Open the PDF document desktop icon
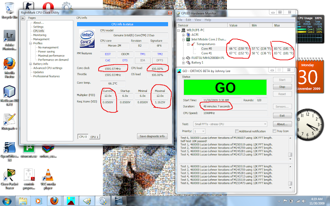This screenshot has width=330, height=206. coord(29,179)
